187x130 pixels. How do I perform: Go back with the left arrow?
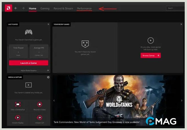click(16, 8)
